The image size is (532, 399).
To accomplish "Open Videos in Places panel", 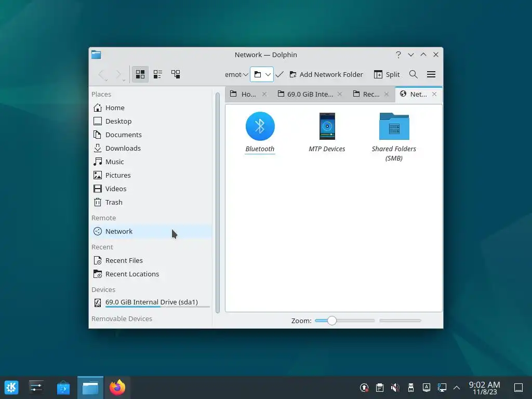I will point(151,189).
